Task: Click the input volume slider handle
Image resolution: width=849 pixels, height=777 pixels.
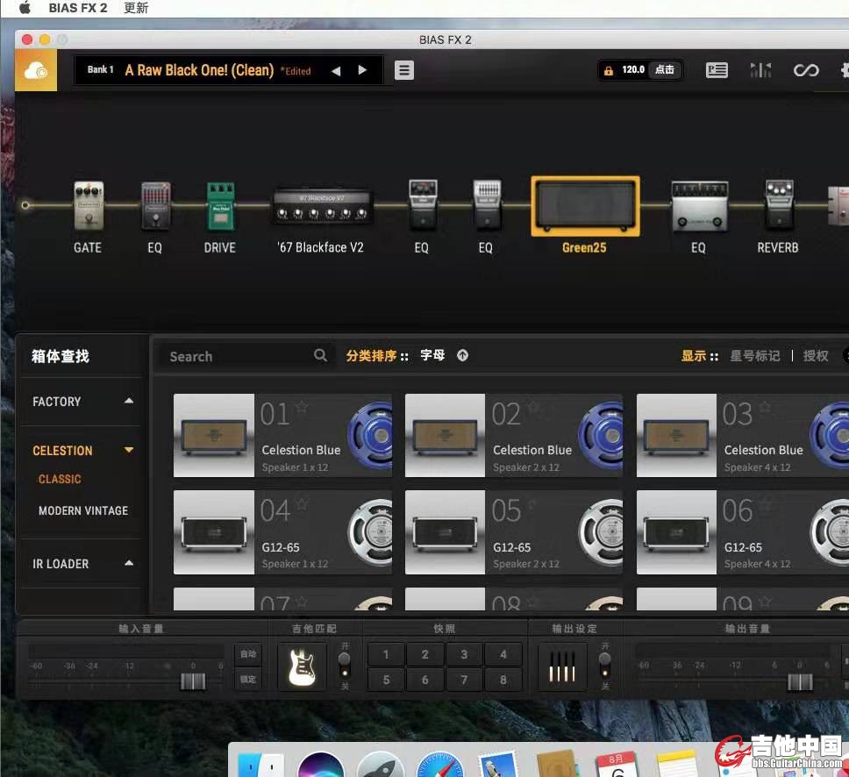Action: click(193, 681)
